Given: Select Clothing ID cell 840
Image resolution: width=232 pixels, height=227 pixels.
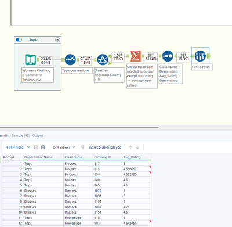Looking at the screenshot, I should coord(107,180).
